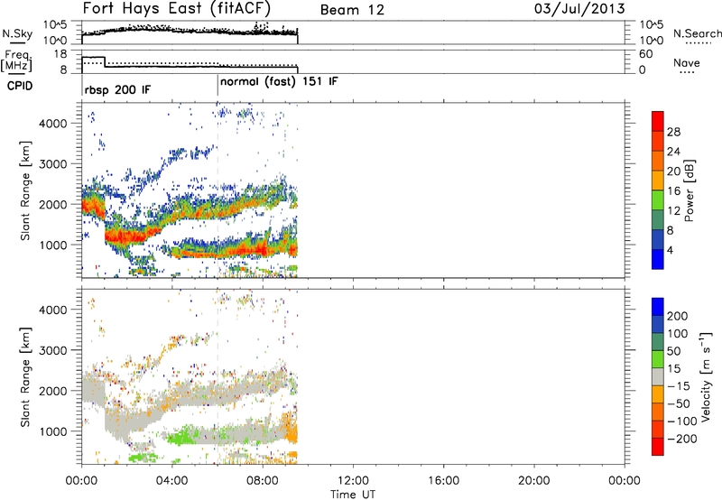Click the 'Velocity [m s-1]' colorbar label

point(706,376)
